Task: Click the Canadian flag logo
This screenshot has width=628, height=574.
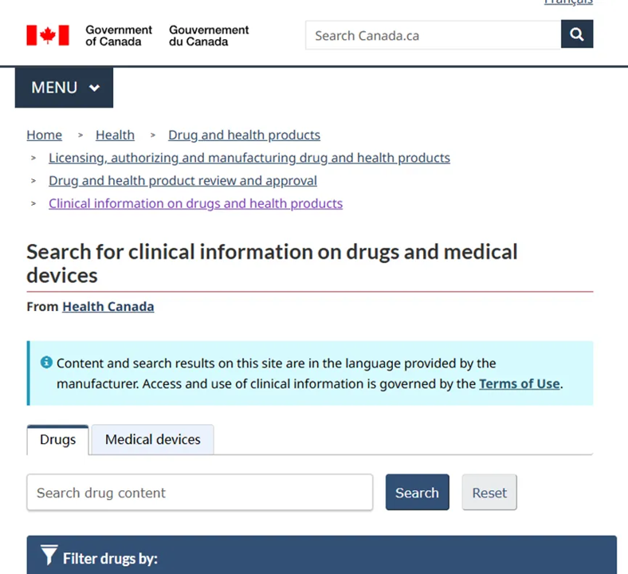Action: click(x=48, y=35)
